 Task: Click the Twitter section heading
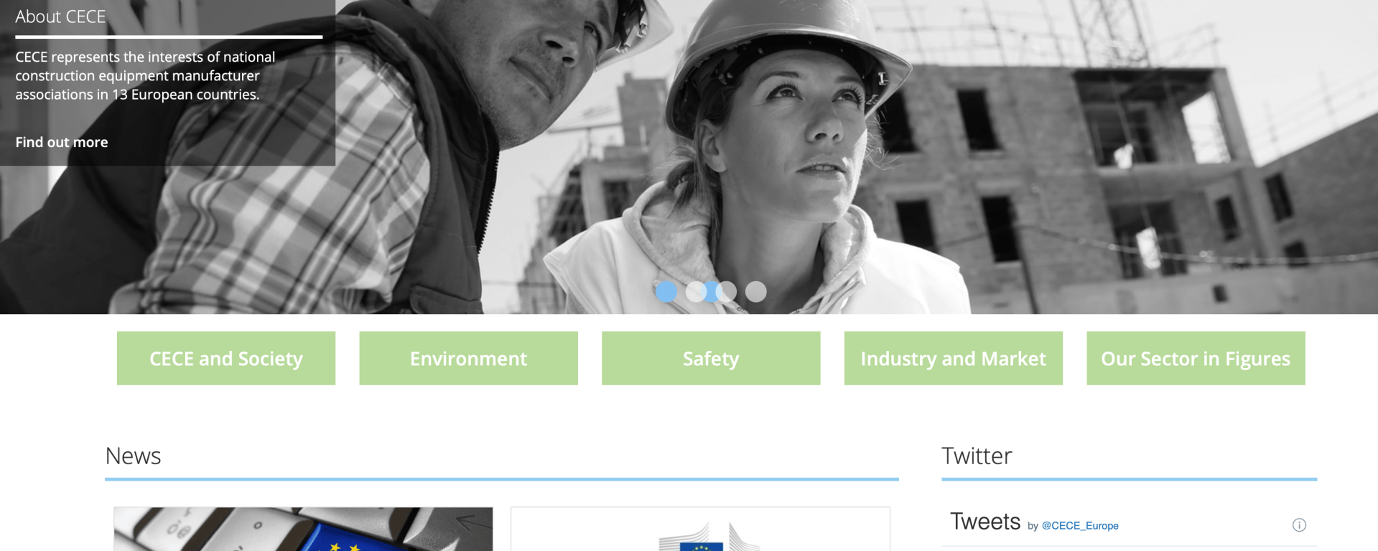(977, 456)
